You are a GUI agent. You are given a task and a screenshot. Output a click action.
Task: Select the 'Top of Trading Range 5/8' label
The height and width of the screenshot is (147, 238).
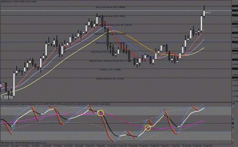pyautogui.click(x=110, y=16)
